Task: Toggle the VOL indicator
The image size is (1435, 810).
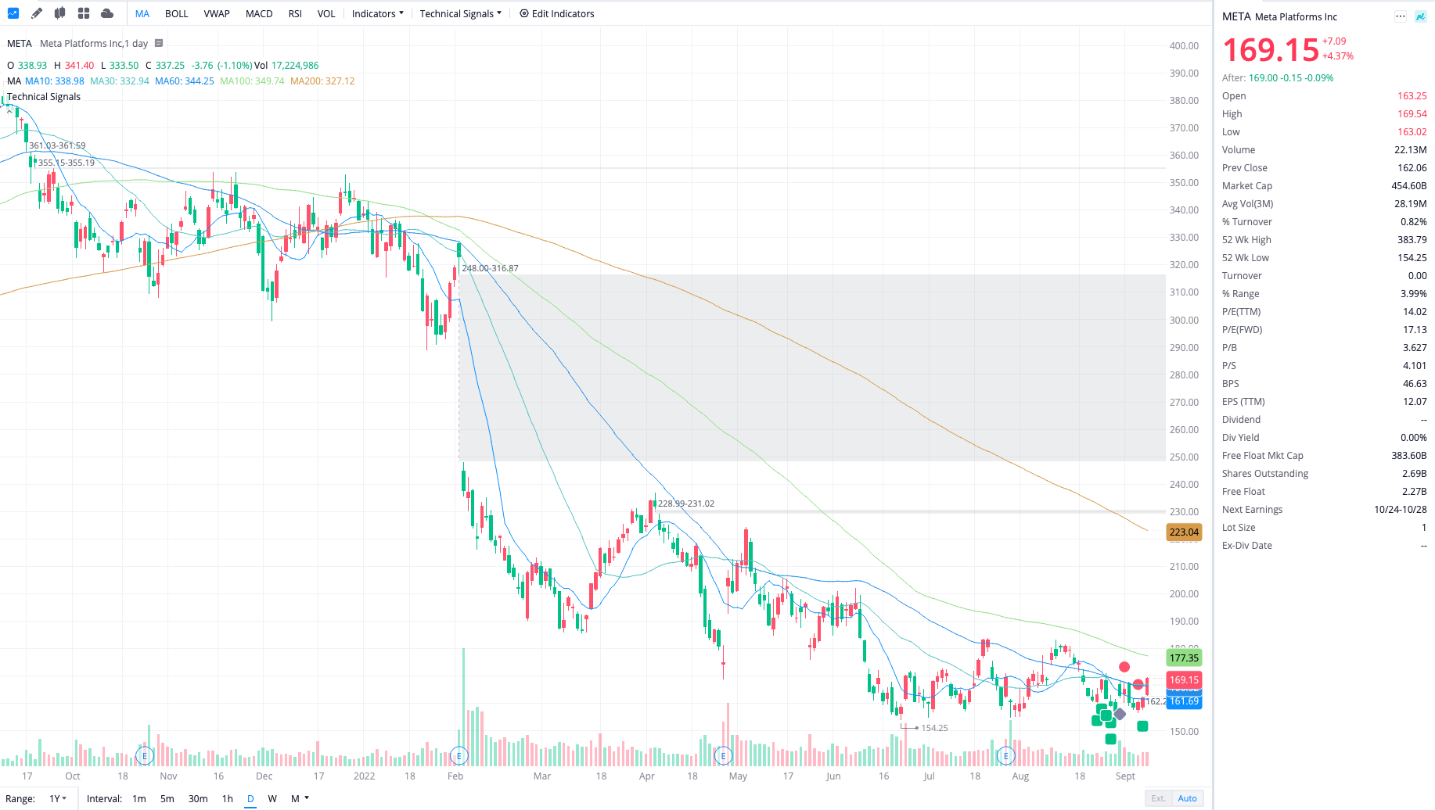Action: [326, 13]
